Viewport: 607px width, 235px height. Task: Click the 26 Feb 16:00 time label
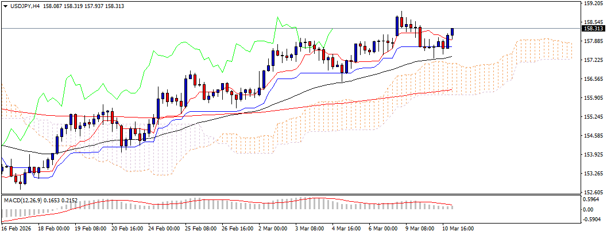click(238, 229)
